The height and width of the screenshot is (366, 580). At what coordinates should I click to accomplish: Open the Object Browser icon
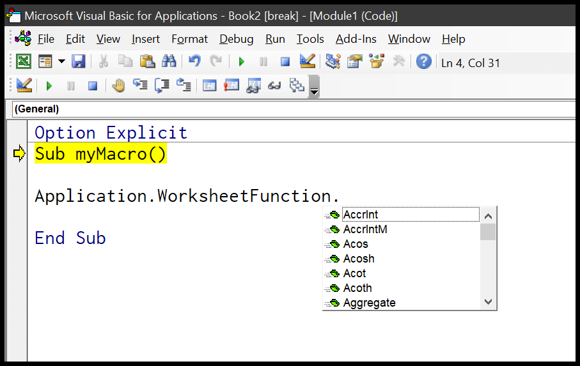point(377,62)
